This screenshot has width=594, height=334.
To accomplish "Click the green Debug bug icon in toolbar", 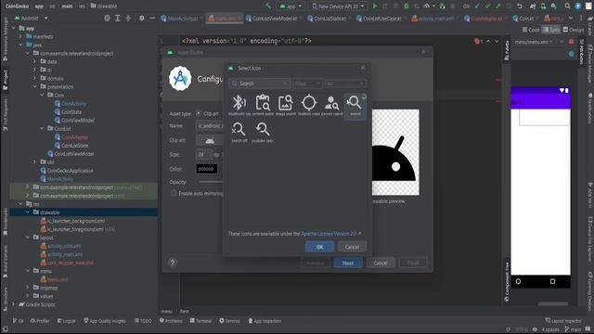I will coord(407,6).
